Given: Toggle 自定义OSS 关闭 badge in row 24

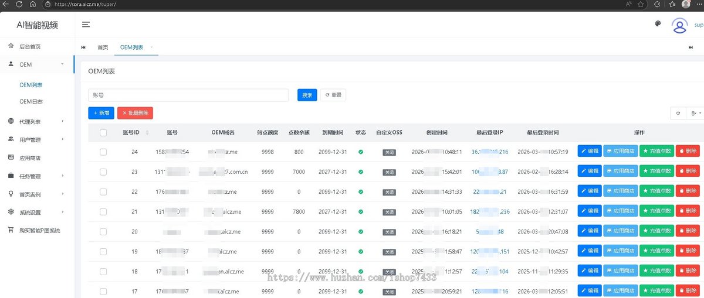Looking at the screenshot, I should pyautogui.click(x=390, y=152).
